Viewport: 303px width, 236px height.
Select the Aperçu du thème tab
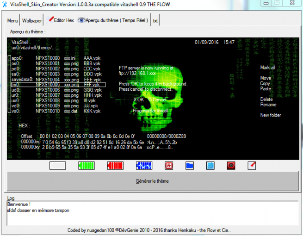tap(114, 21)
